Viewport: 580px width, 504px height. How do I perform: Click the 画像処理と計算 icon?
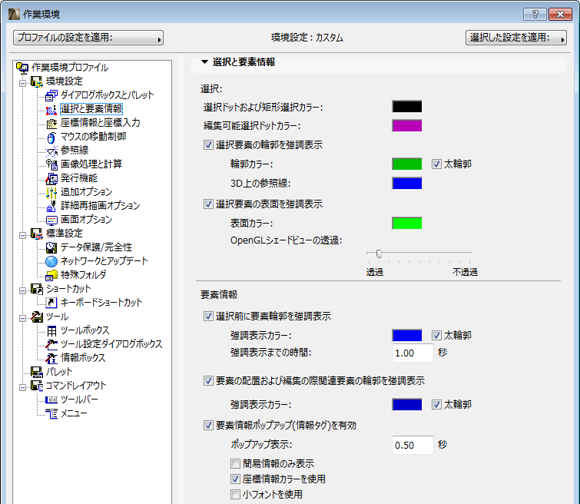(x=51, y=164)
